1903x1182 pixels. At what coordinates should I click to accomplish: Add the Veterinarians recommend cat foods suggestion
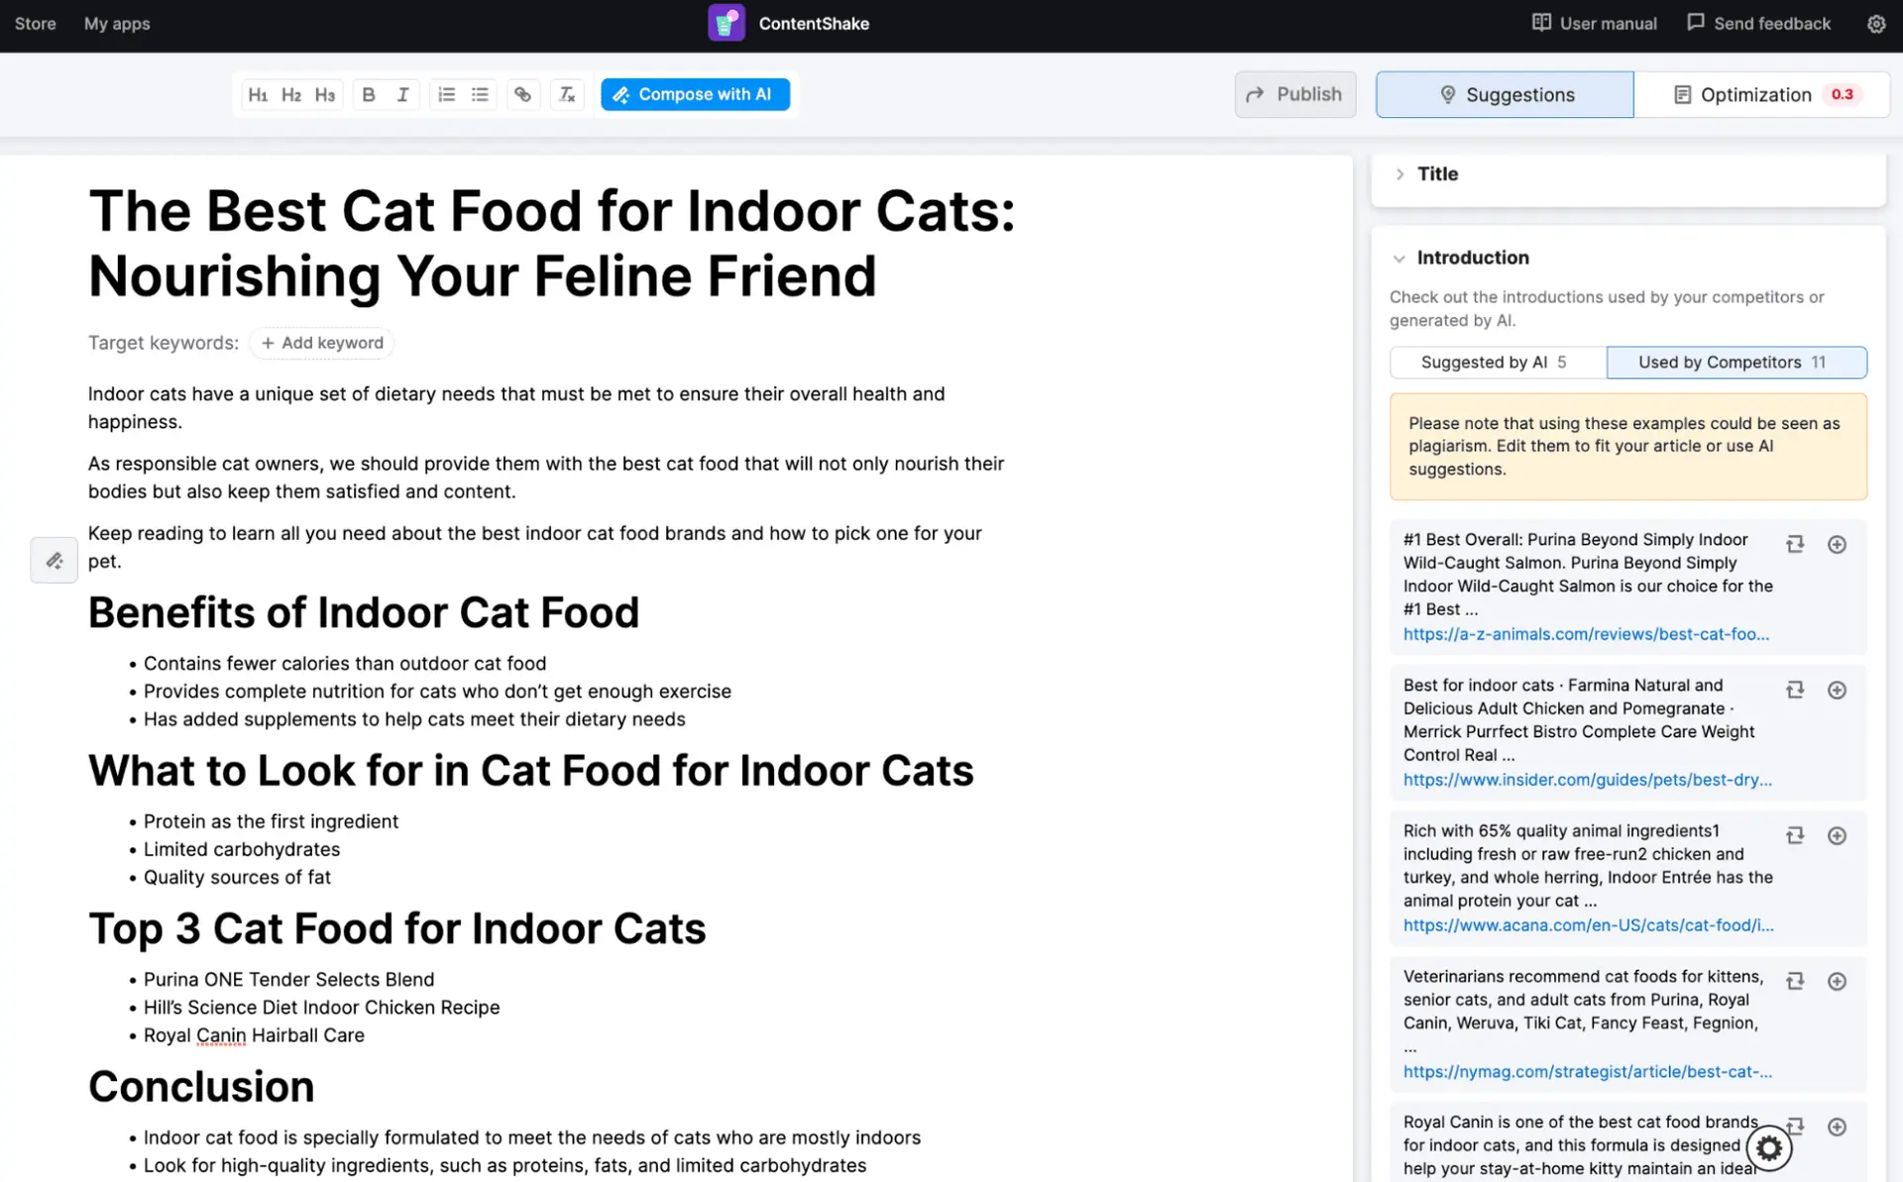(1837, 981)
